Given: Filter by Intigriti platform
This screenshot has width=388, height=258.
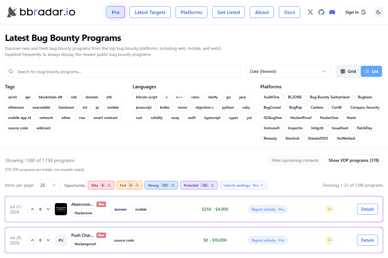Looking at the screenshot, I should click(317, 128).
